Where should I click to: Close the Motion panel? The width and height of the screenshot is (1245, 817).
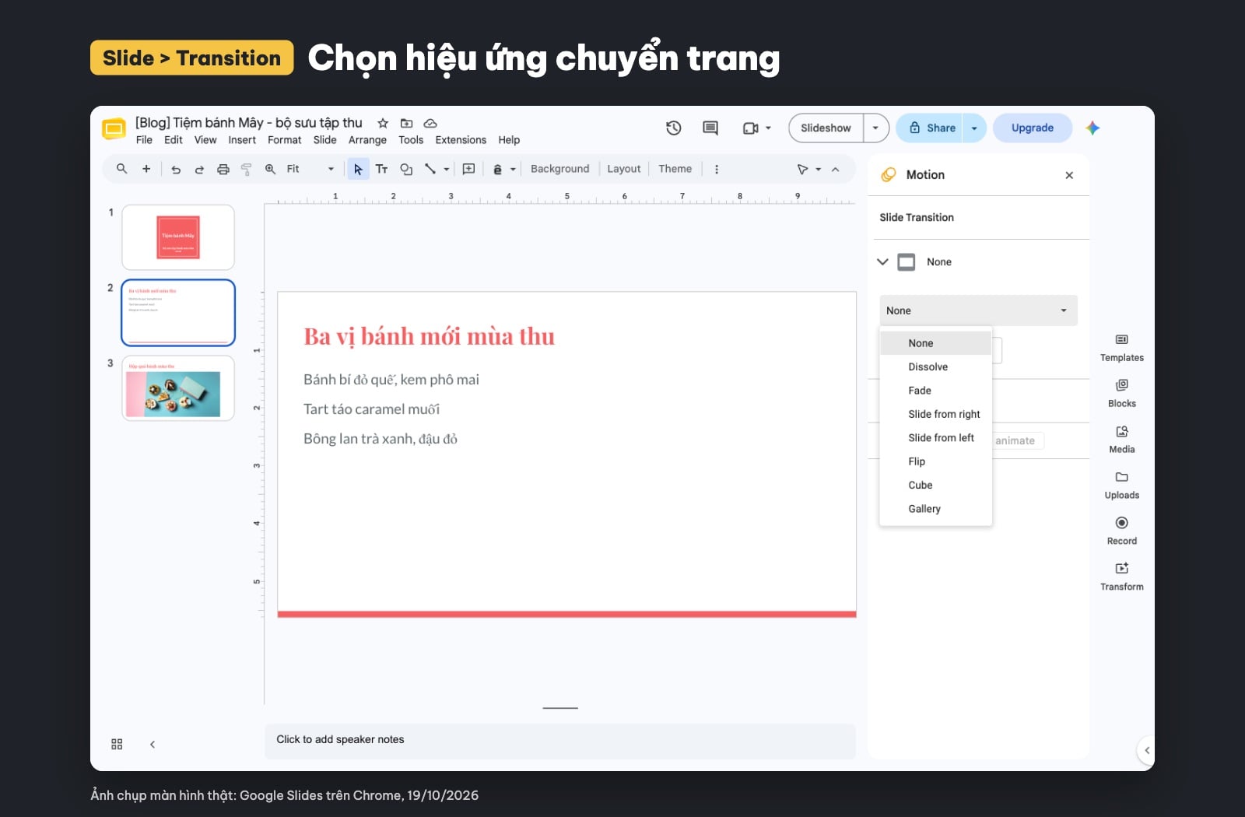pyautogui.click(x=1069, y=175)
